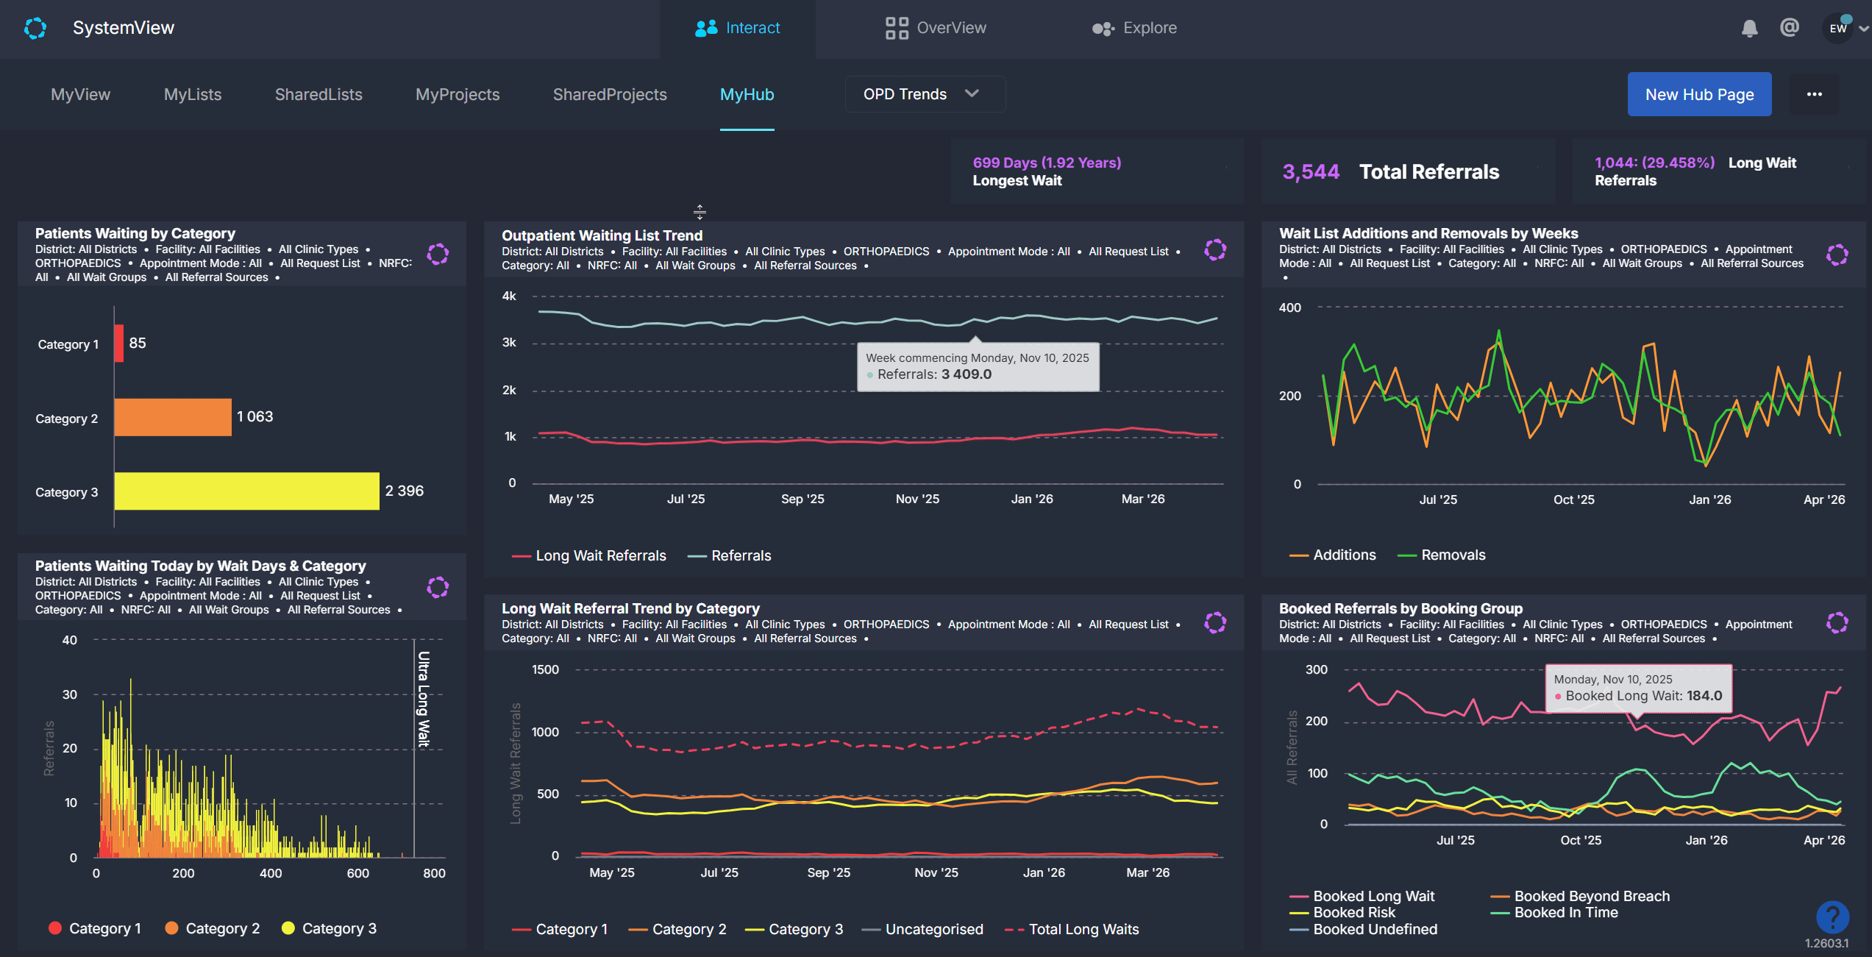Expand the OPD Trends dropdown

pyautogui.click(x=924, y=94)
